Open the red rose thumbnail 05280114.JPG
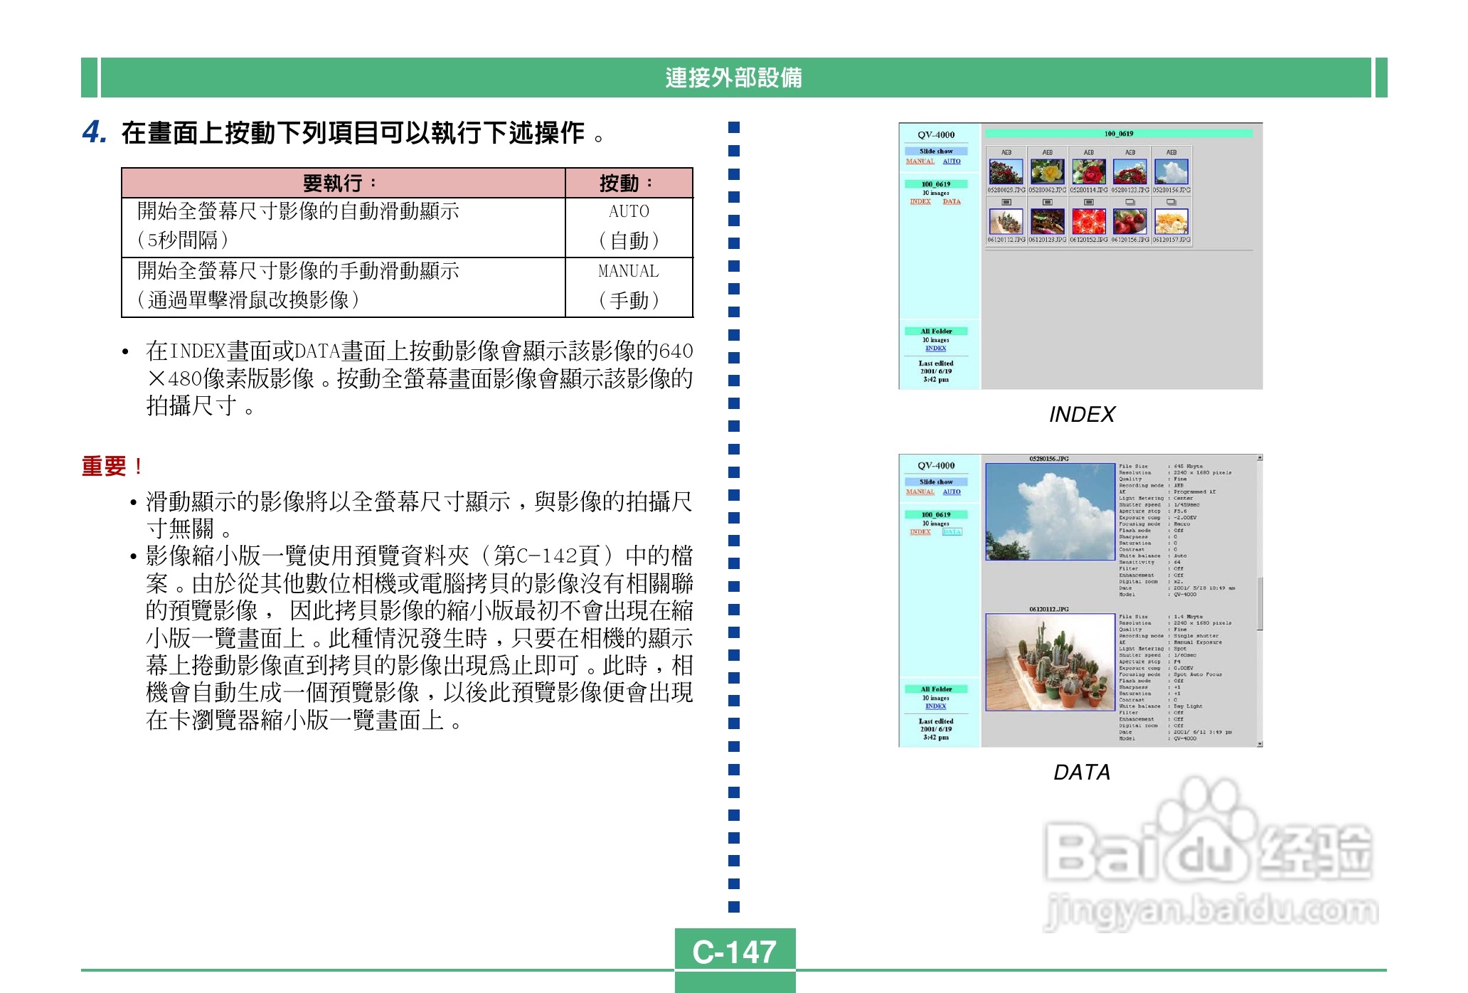Image resolution: width=1468 pixels, height=993 pixels. click(x=1088, y=172)
